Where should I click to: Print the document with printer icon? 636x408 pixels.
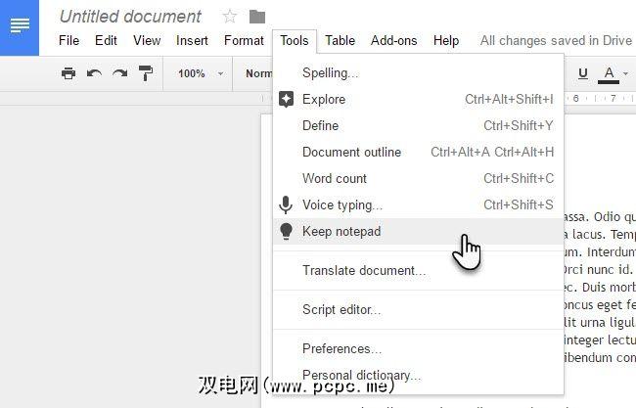[x=68, y=73]
